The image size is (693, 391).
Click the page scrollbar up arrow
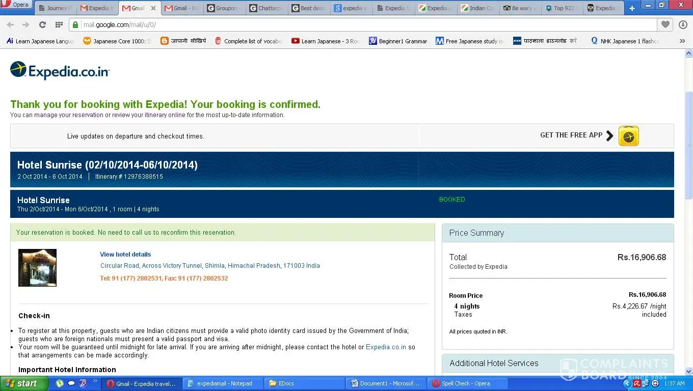pyautogui.click(x=688, y=53)
